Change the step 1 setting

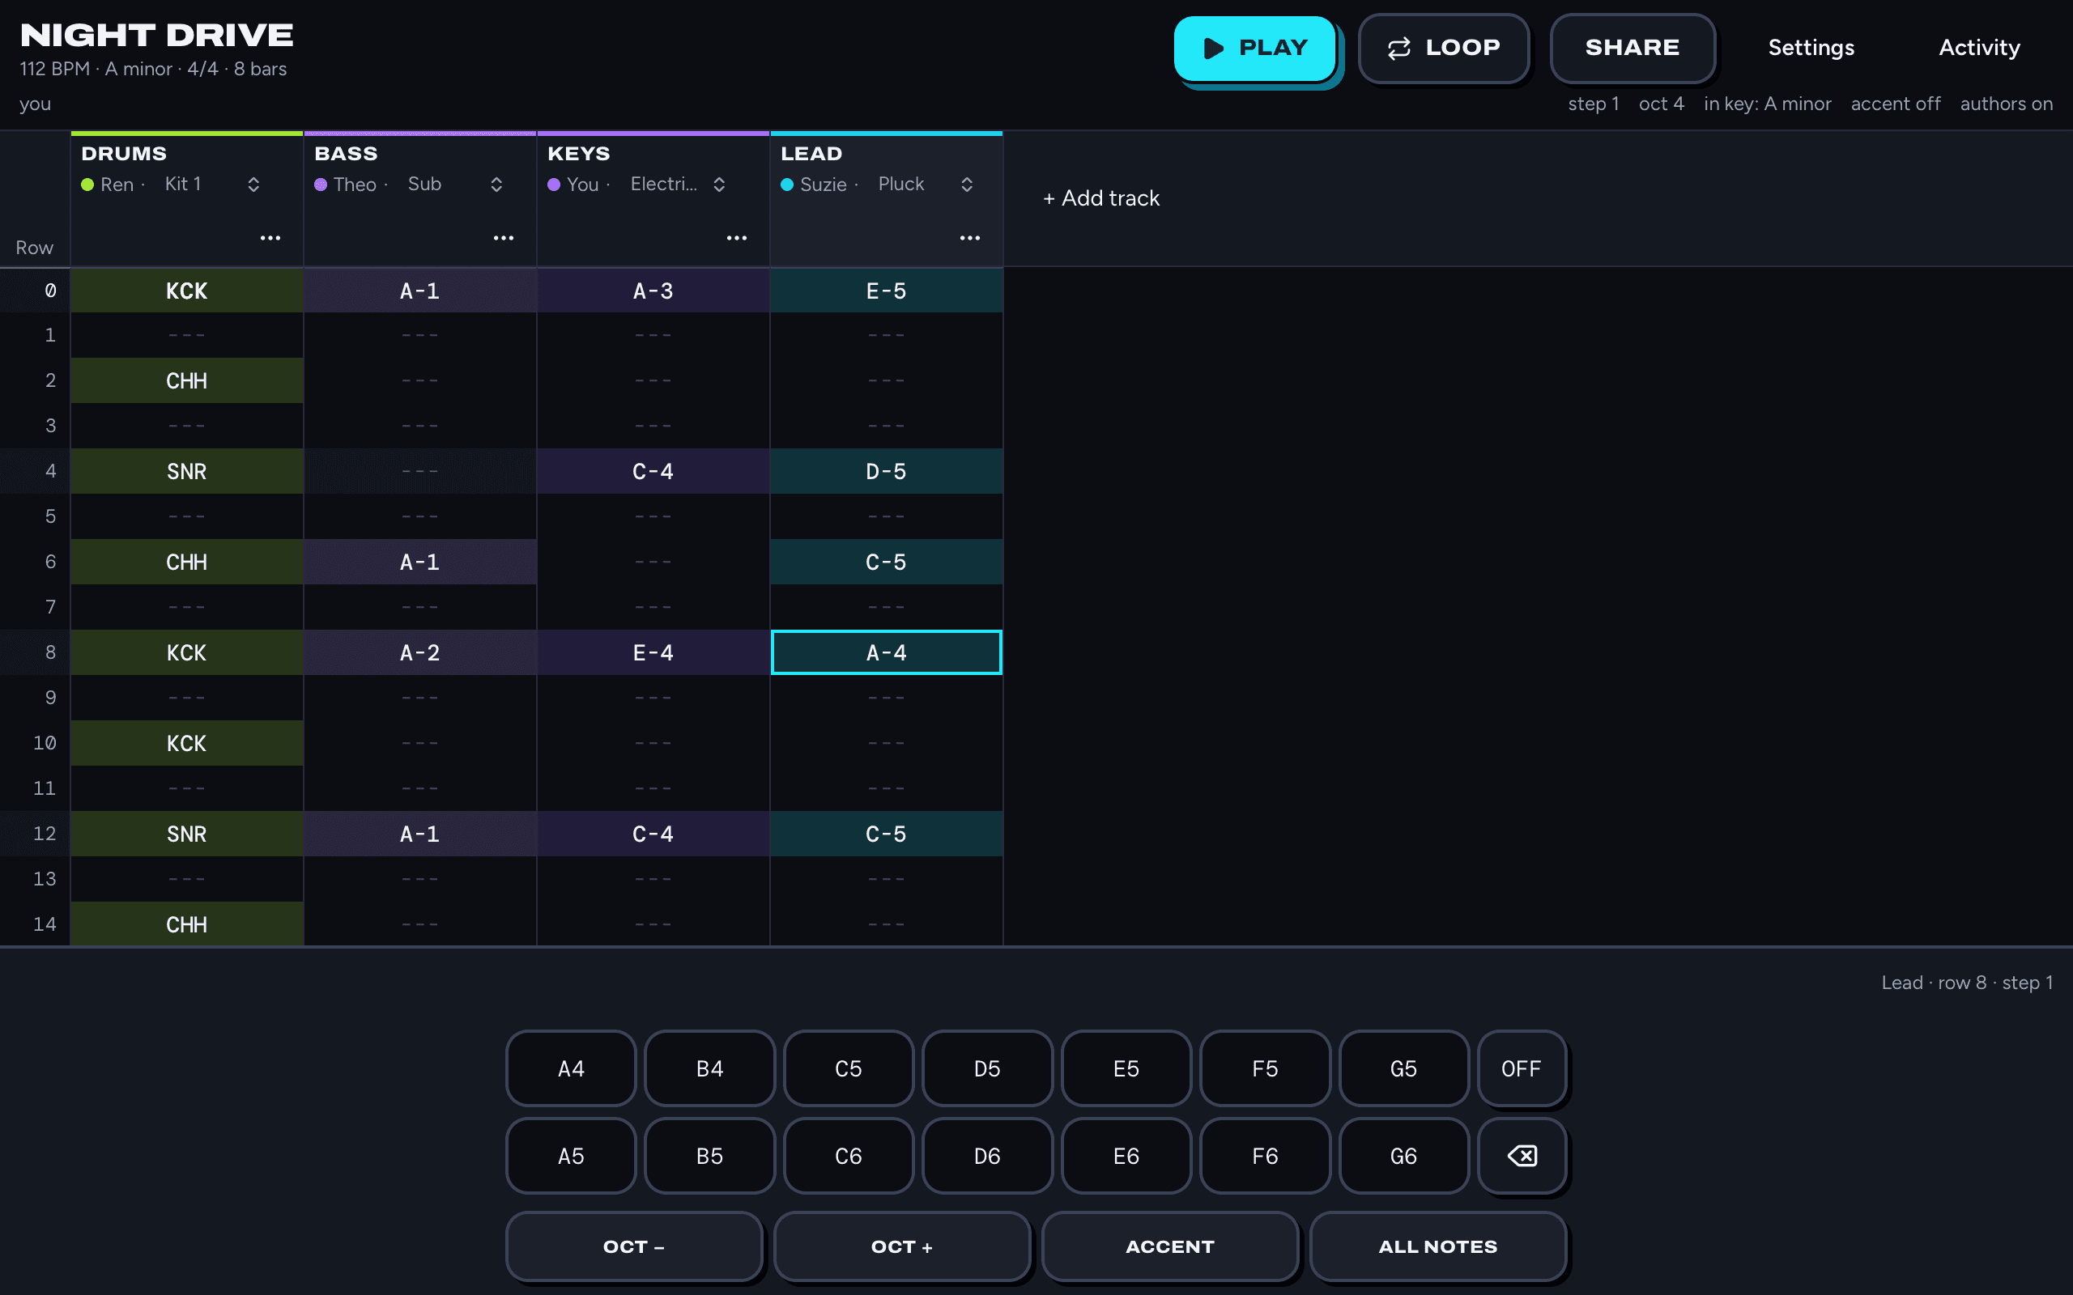(x=1594, y=104)
